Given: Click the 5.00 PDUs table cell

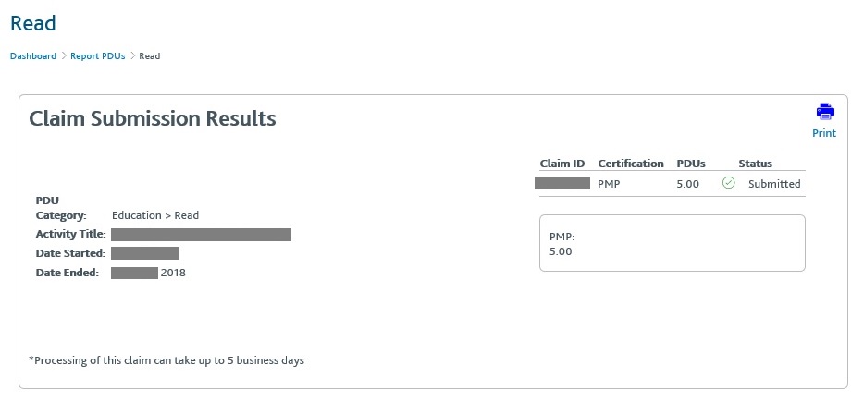Looking at the screenshot, I should pos(687,184).
